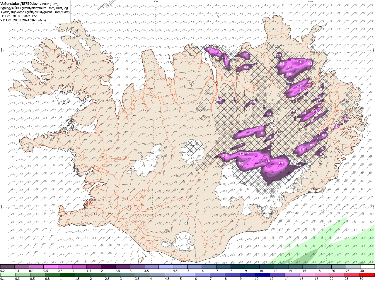375x281 pixels.
Task: Click the rigning/skúrir legend description line
Action: [x=34, y=8]
